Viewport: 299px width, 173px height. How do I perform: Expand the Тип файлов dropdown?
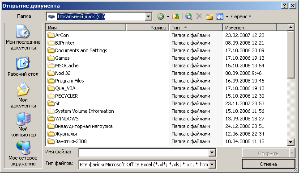pos(213,165)
